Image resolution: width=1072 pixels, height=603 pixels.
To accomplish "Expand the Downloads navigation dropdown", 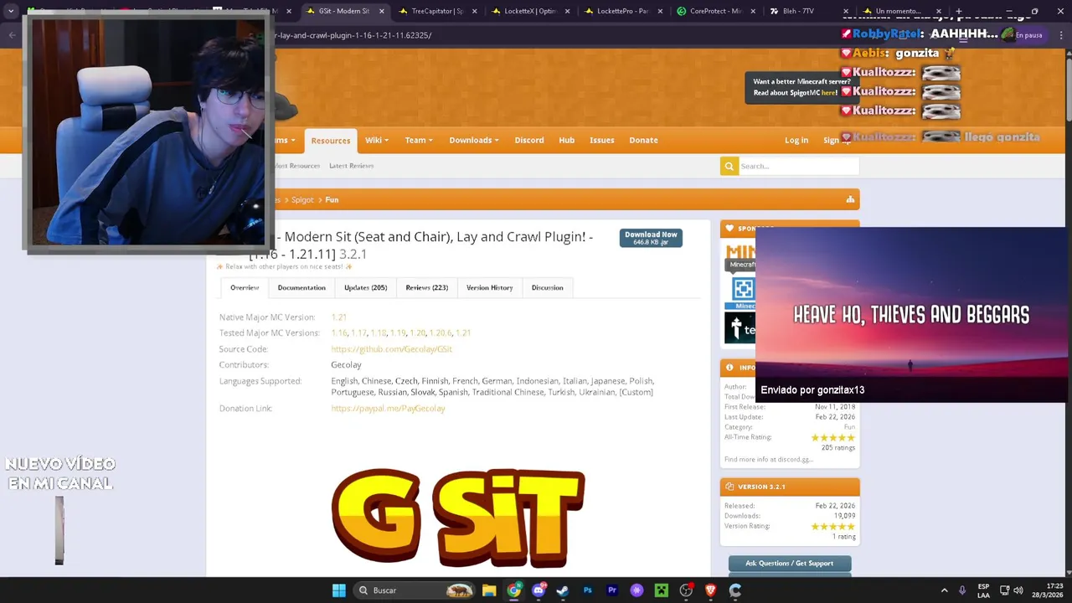I will tap(474, 140).
